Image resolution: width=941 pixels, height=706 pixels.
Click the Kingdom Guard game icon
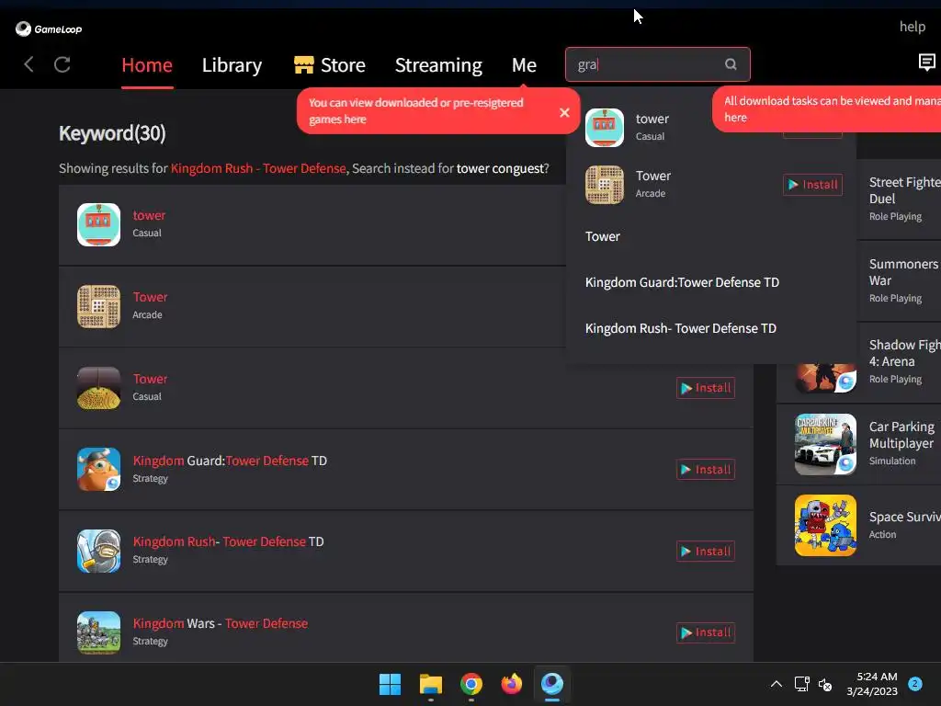click(99, 470)
